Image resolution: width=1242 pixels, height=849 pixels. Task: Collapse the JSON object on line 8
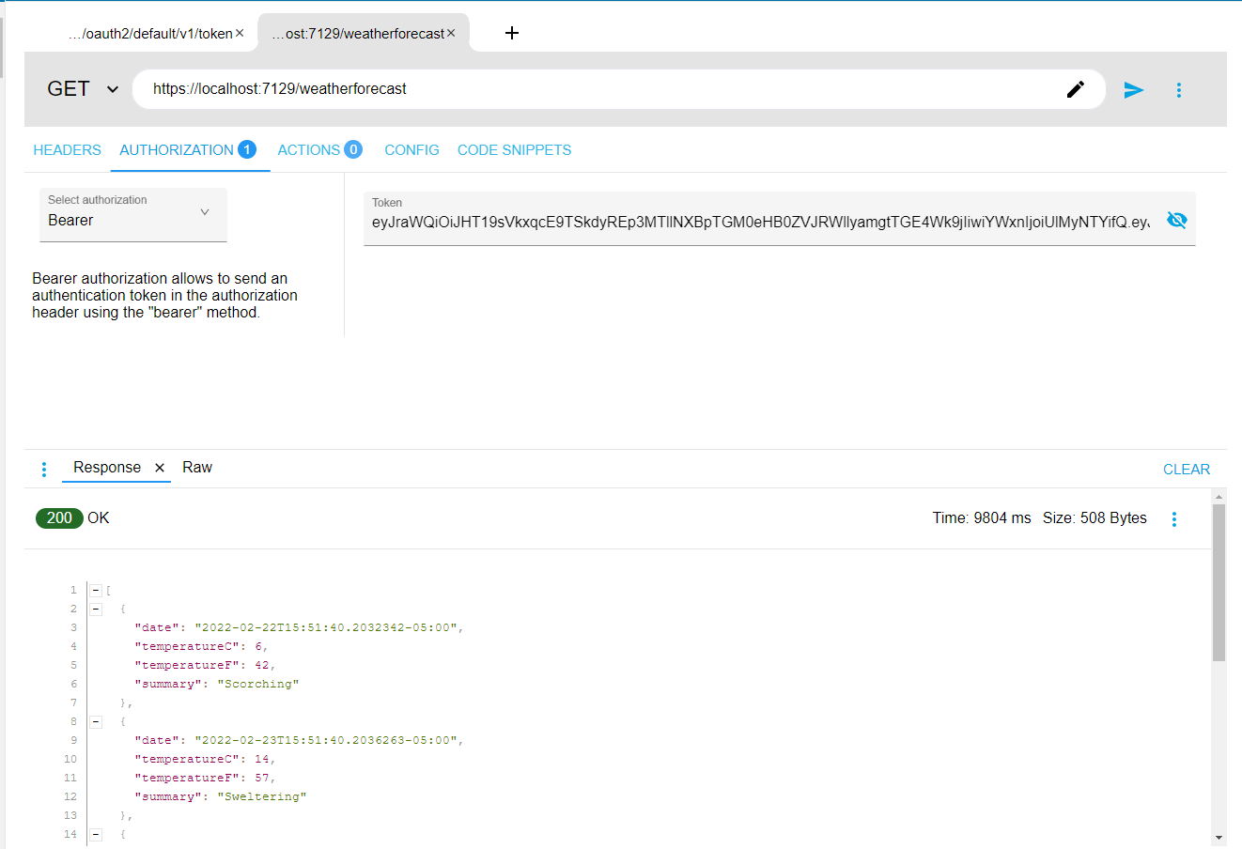[x=96, y=722]
